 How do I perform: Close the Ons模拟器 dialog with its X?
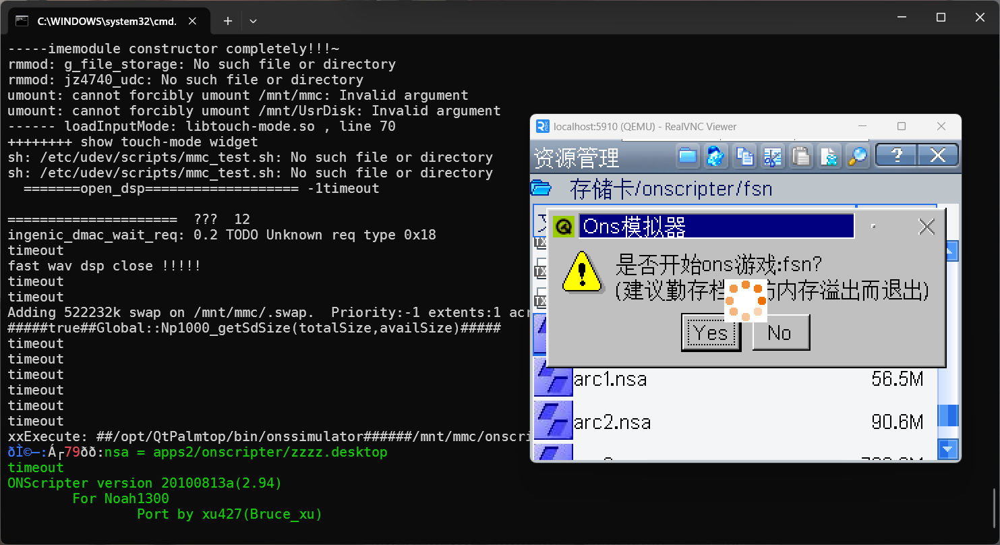[927, 227]
